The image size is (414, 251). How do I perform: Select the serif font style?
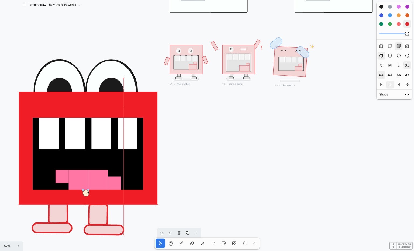click(398, 75)
